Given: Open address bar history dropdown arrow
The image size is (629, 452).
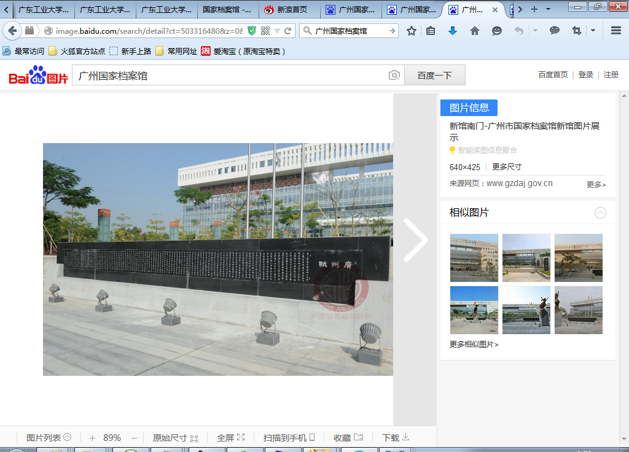Looking at the screenshot, I should tap(277, 31).
